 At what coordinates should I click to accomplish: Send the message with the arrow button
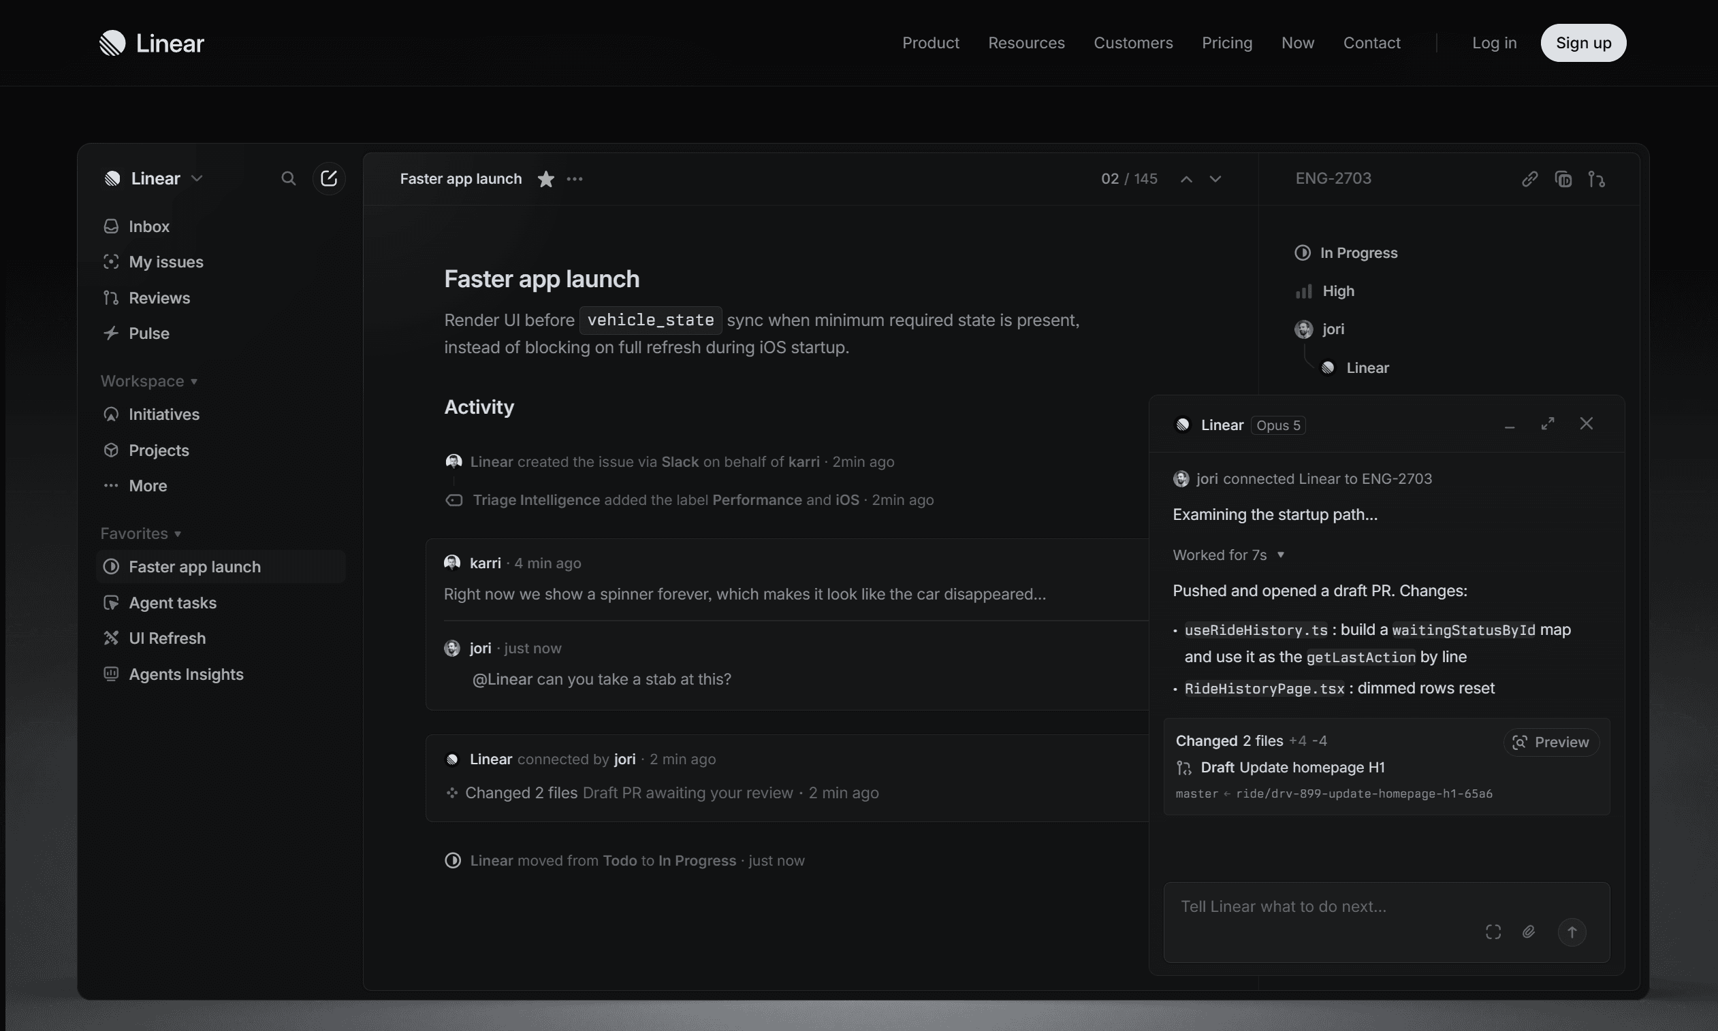1572,932
